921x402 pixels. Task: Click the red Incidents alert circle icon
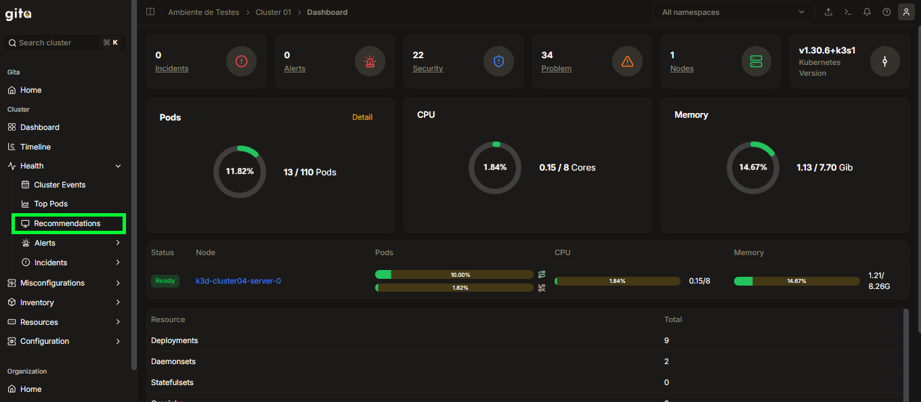coord(242,62)
